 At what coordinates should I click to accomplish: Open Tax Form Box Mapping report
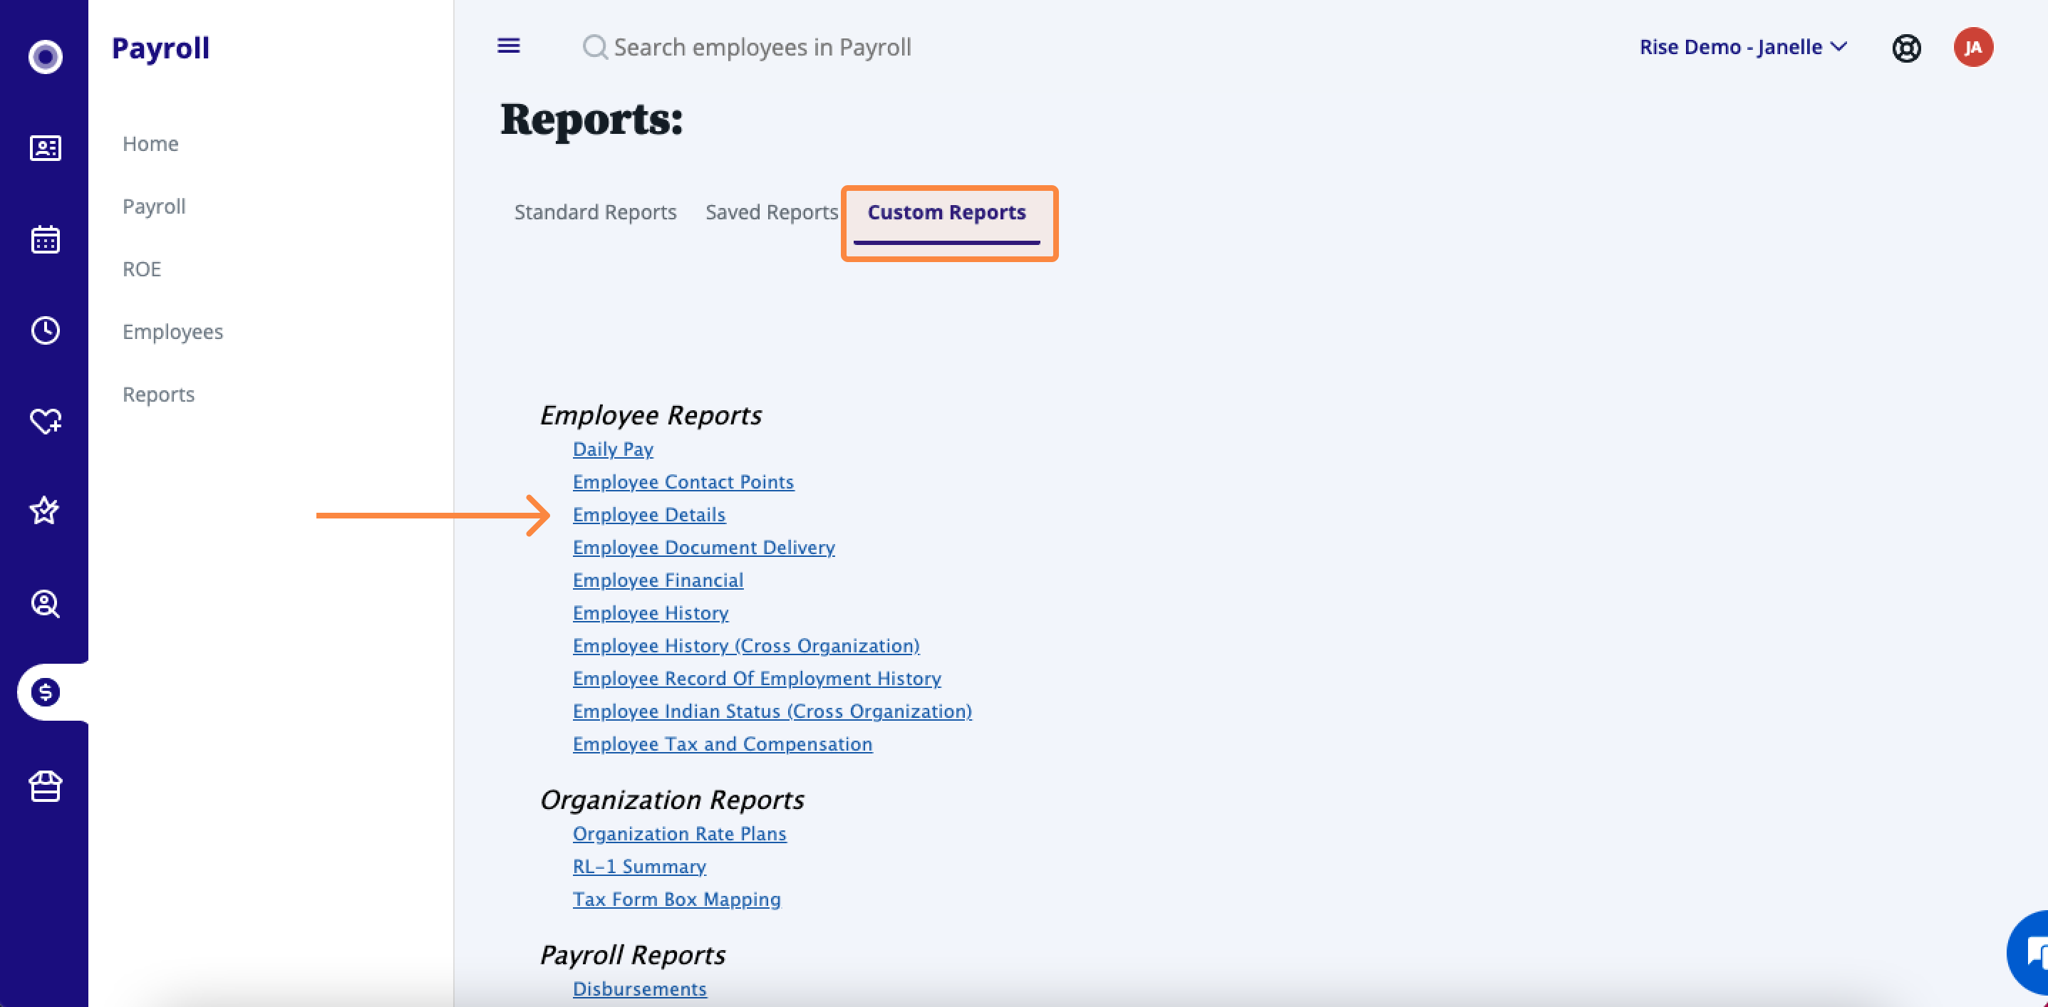click(676, 899)
